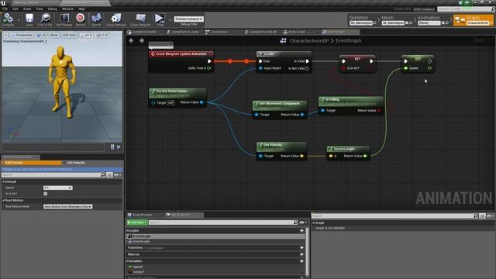
Task: Click the Unreal Engine logo icon
Action: [x=3, y=3]
